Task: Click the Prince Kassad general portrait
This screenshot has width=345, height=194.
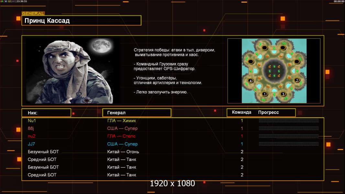Action: point(73,70)
